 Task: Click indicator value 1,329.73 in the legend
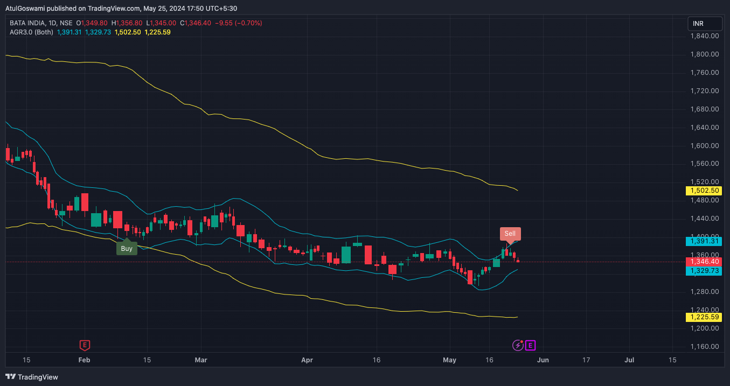[98, 32]
